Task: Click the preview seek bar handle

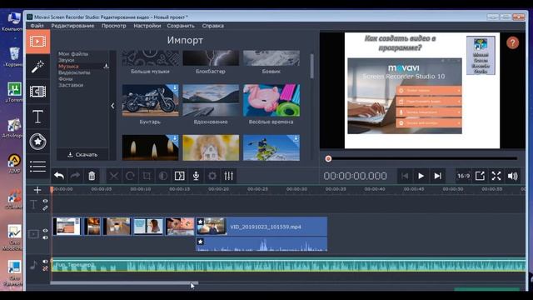Action: tap(328, 158)
